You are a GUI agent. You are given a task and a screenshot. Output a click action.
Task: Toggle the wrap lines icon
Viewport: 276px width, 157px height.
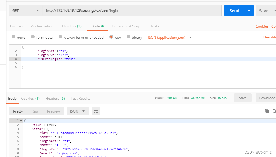[96, 111]
